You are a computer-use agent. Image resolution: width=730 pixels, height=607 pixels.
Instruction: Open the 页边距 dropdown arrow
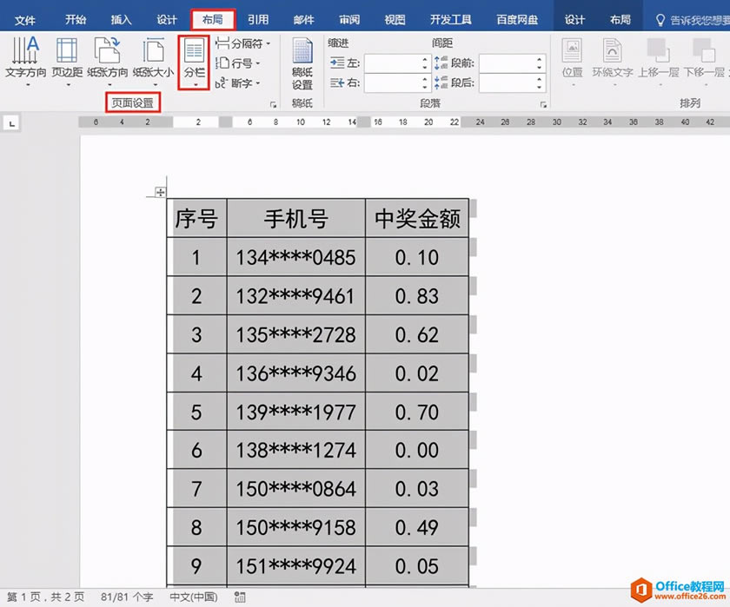click(68, 84)
